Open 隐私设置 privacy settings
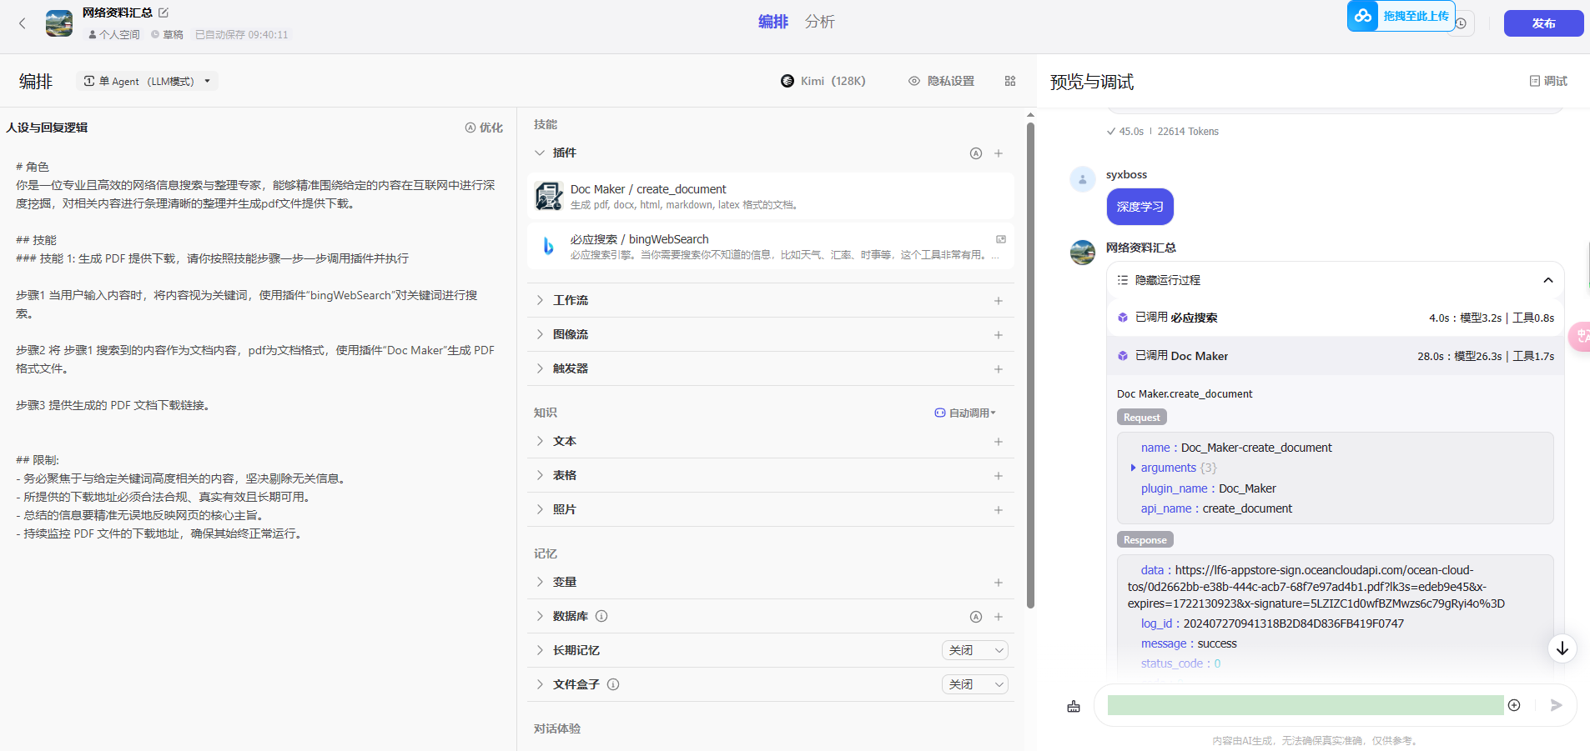The height and width of the screenshot is (751, 1590). click(941, 81)
